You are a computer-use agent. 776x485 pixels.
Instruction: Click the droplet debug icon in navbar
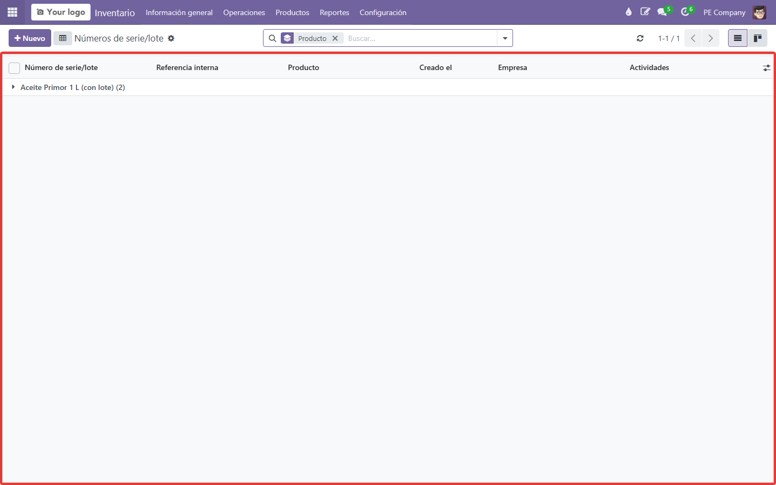pyautogui.click(x=628, y=12)
